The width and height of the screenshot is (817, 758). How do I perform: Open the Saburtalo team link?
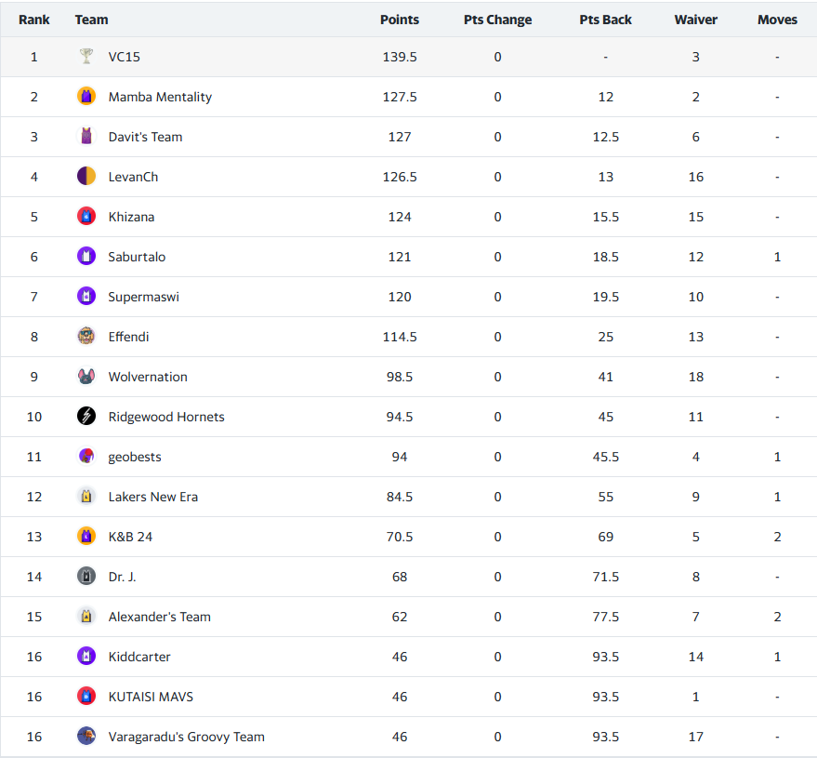click(x=137, y=257)
